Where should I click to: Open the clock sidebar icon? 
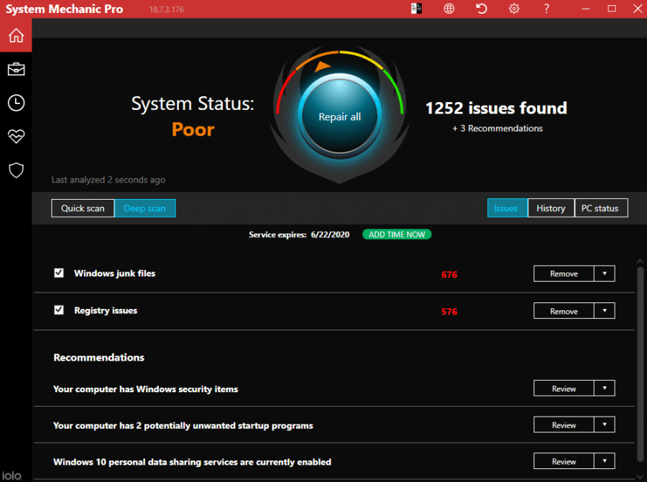(16, 103)
